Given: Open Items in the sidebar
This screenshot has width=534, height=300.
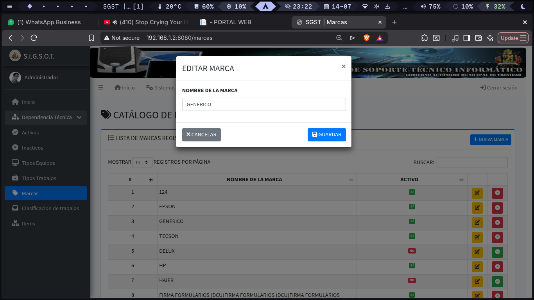Looking at the screenshot, I should [x=46, y=223].
